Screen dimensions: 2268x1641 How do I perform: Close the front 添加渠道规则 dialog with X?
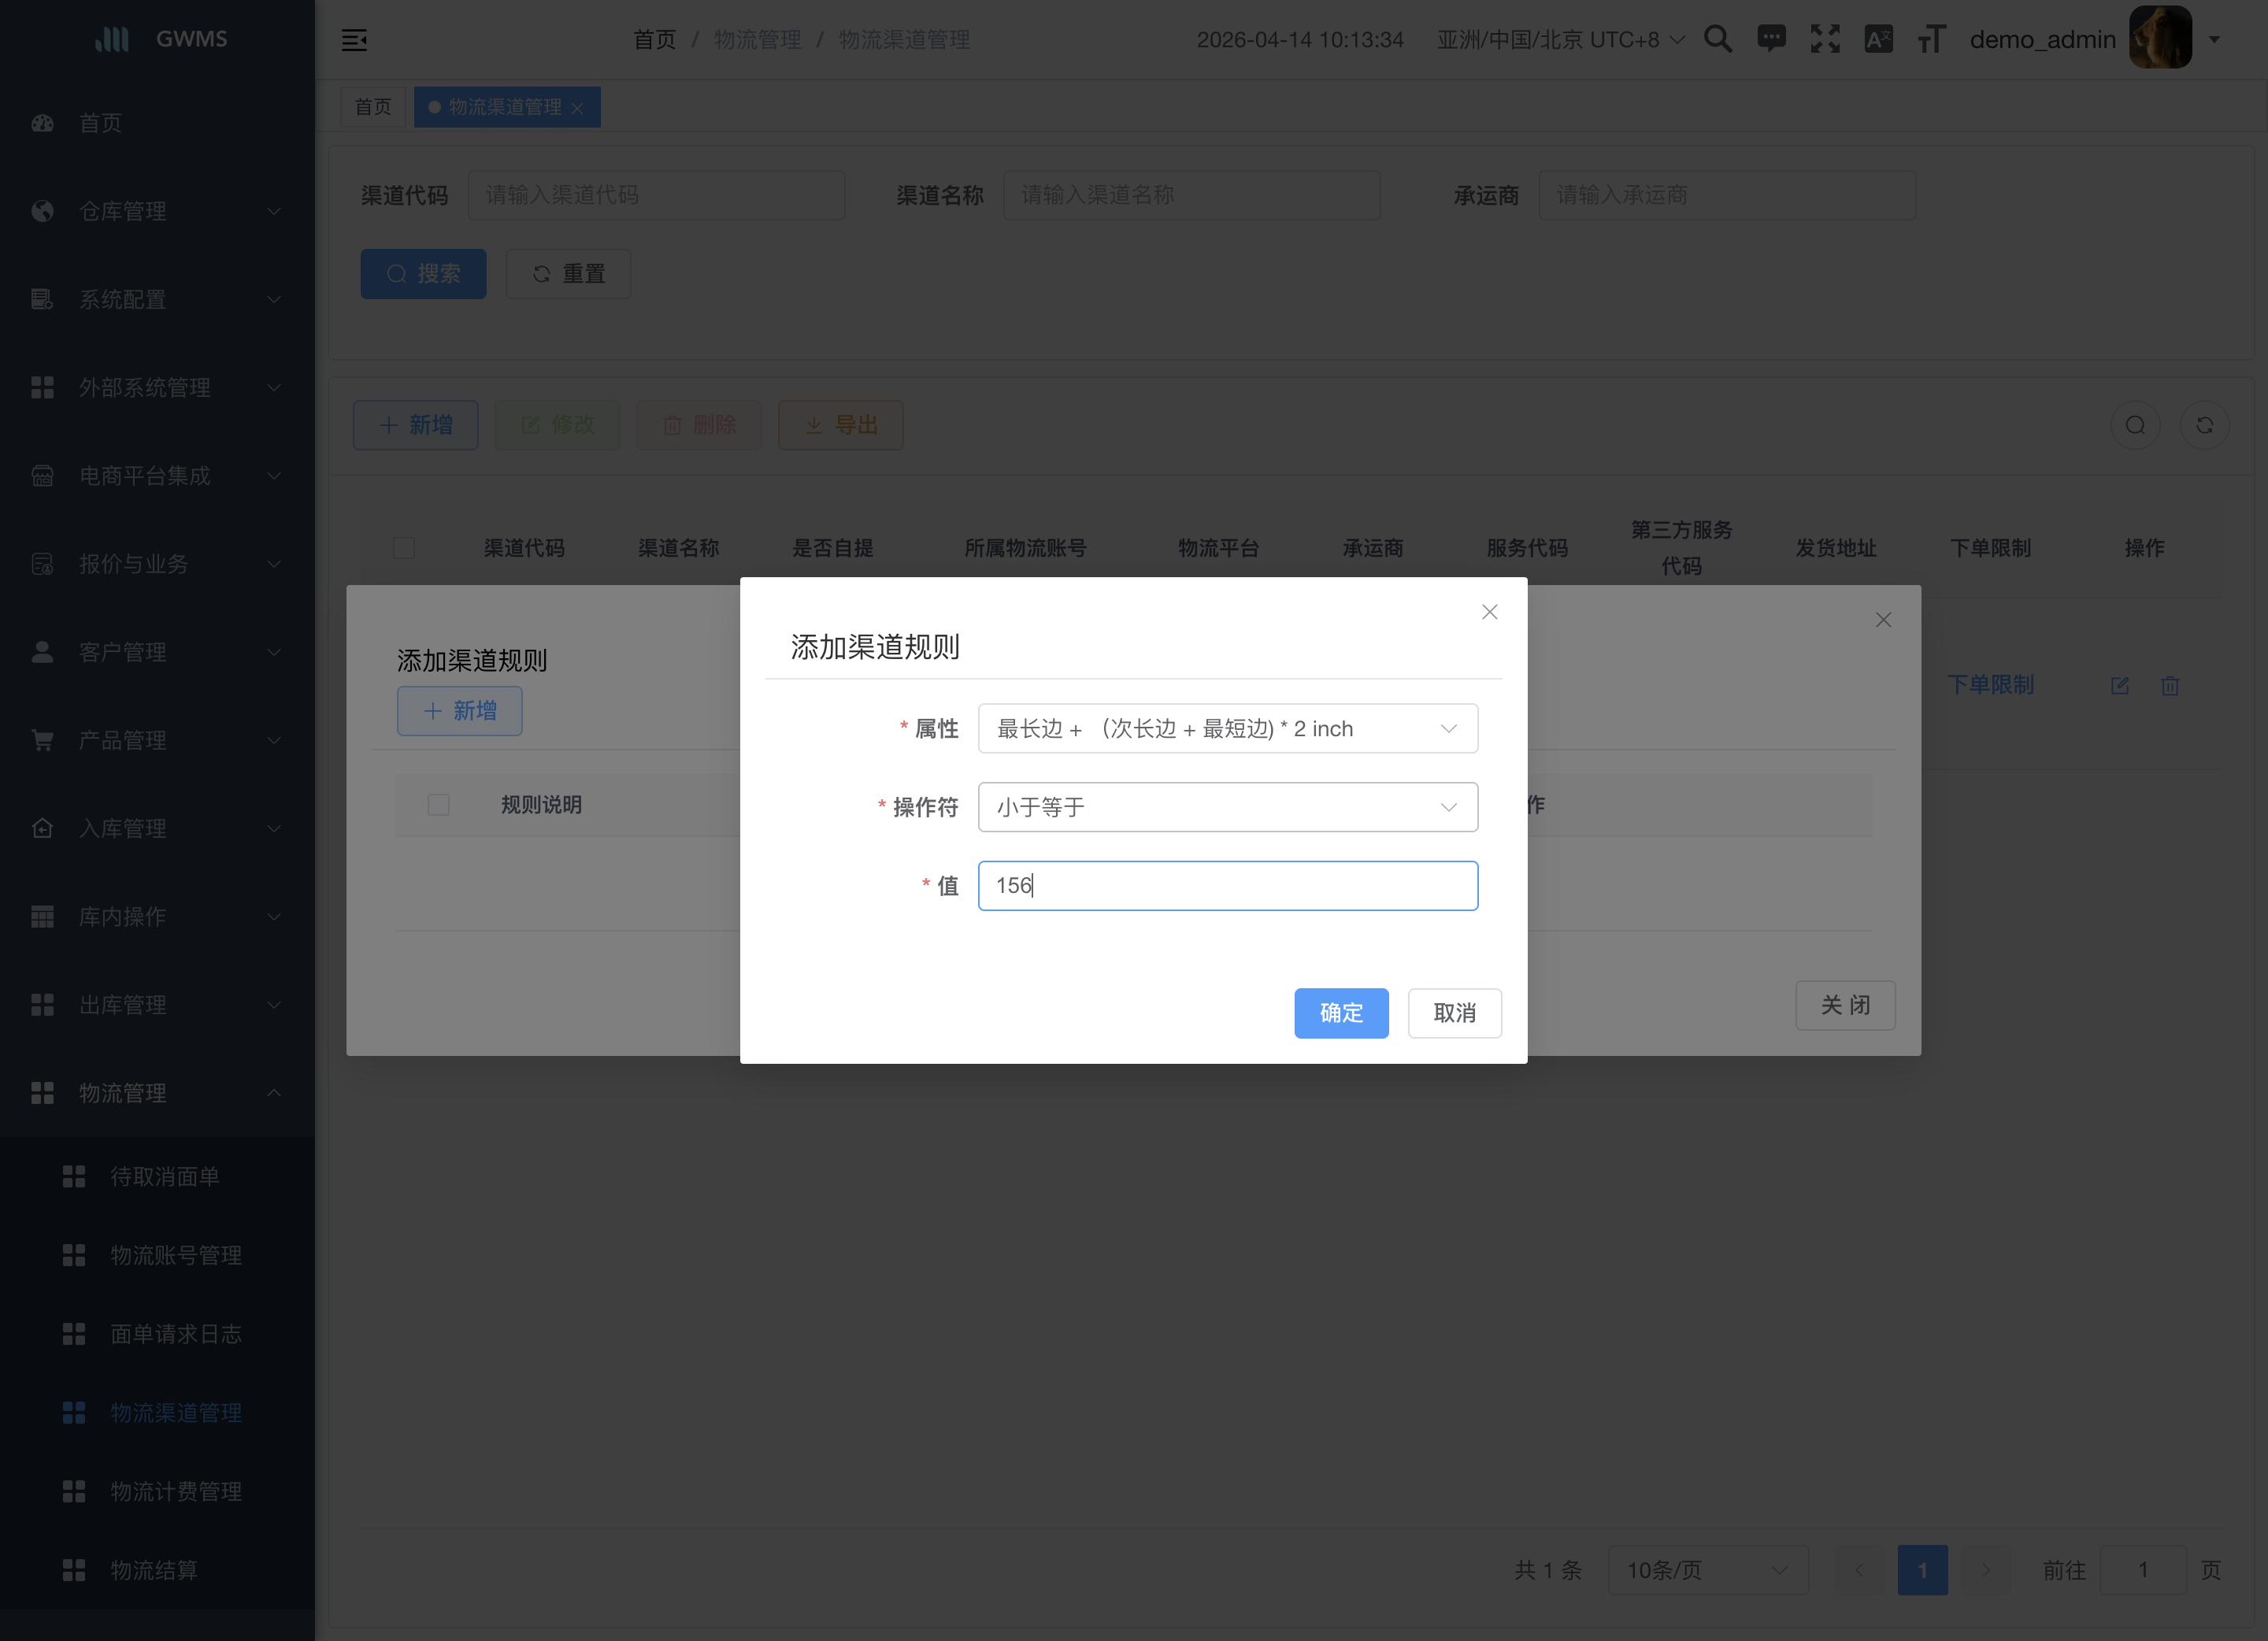1490,612
